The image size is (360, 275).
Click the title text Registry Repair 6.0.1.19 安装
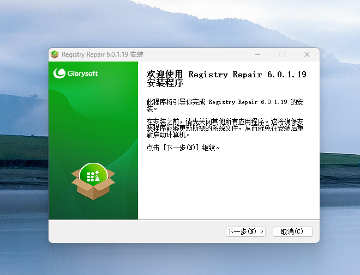tap(103, 54)
